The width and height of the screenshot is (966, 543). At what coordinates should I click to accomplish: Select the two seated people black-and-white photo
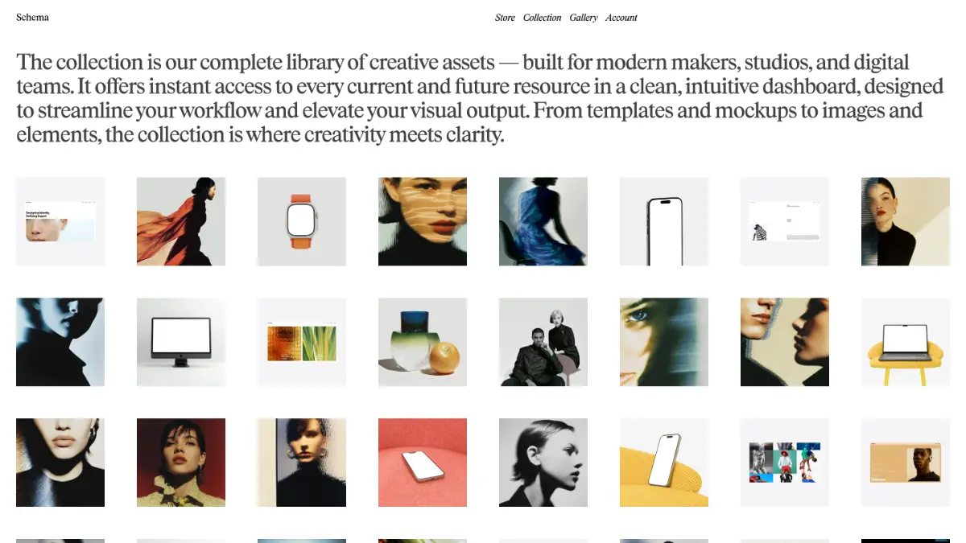[543, 342]
